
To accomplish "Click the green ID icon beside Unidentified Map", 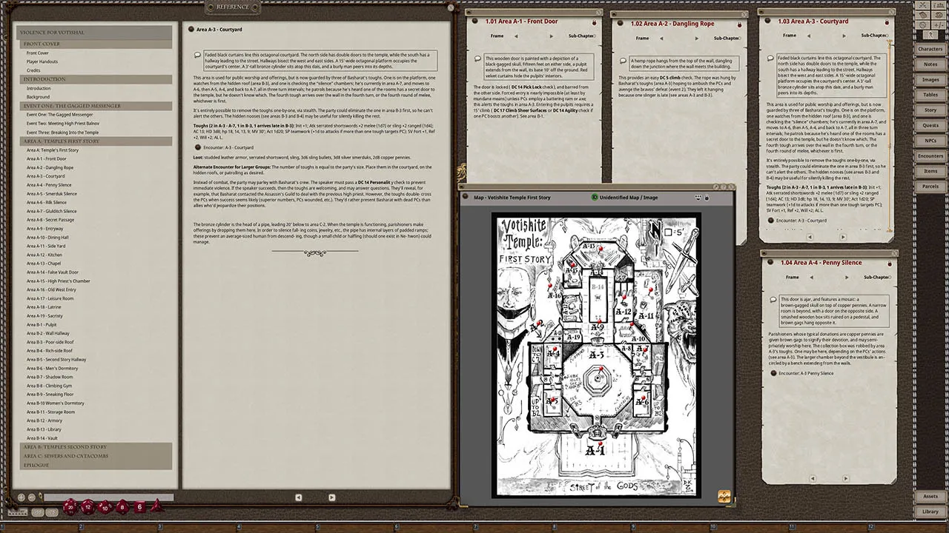I will tap(595, 198).
